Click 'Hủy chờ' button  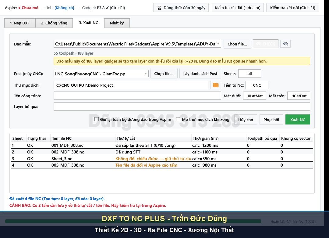coord(246,120)
